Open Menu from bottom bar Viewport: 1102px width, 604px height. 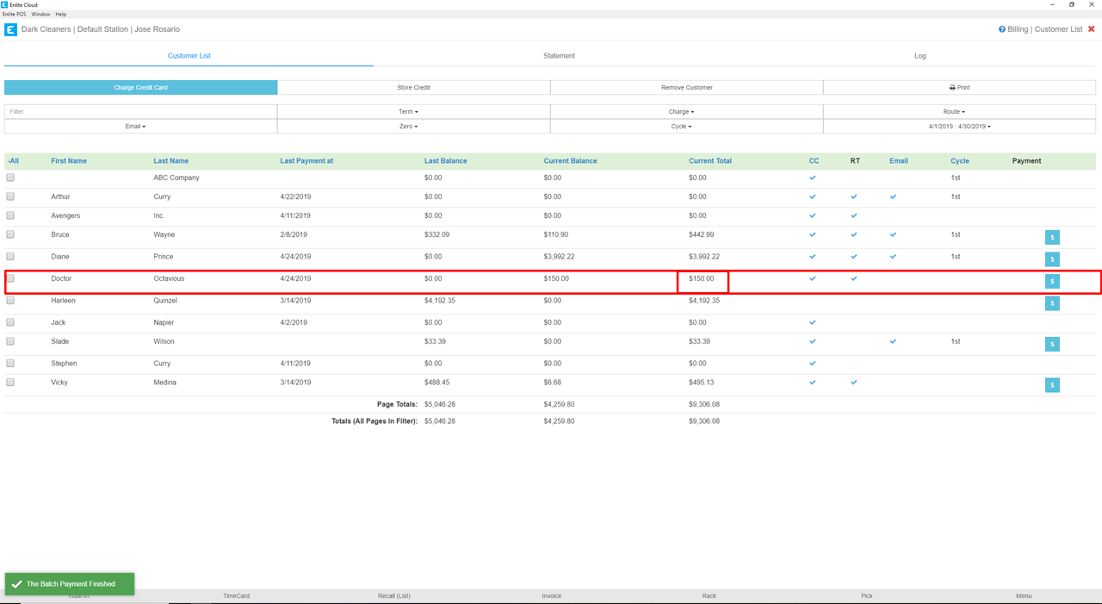(x=1024, y=596)
